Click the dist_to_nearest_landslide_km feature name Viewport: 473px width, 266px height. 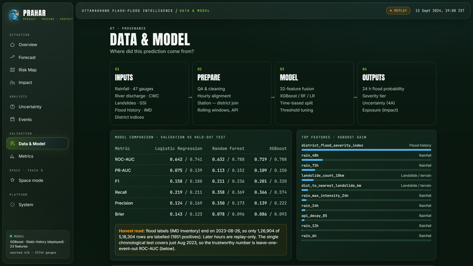(x=331, y=186)
